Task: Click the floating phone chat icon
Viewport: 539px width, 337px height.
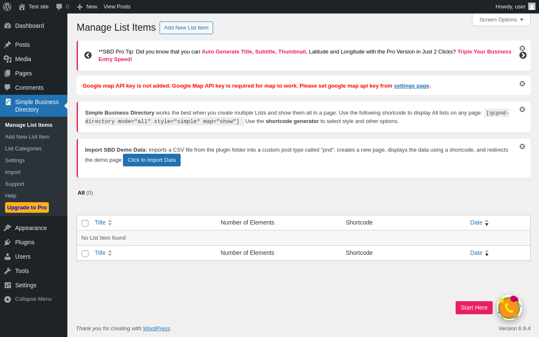Action: [x=510, y=308]
